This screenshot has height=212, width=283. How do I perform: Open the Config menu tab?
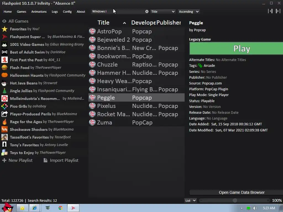[x=67, y=12]
